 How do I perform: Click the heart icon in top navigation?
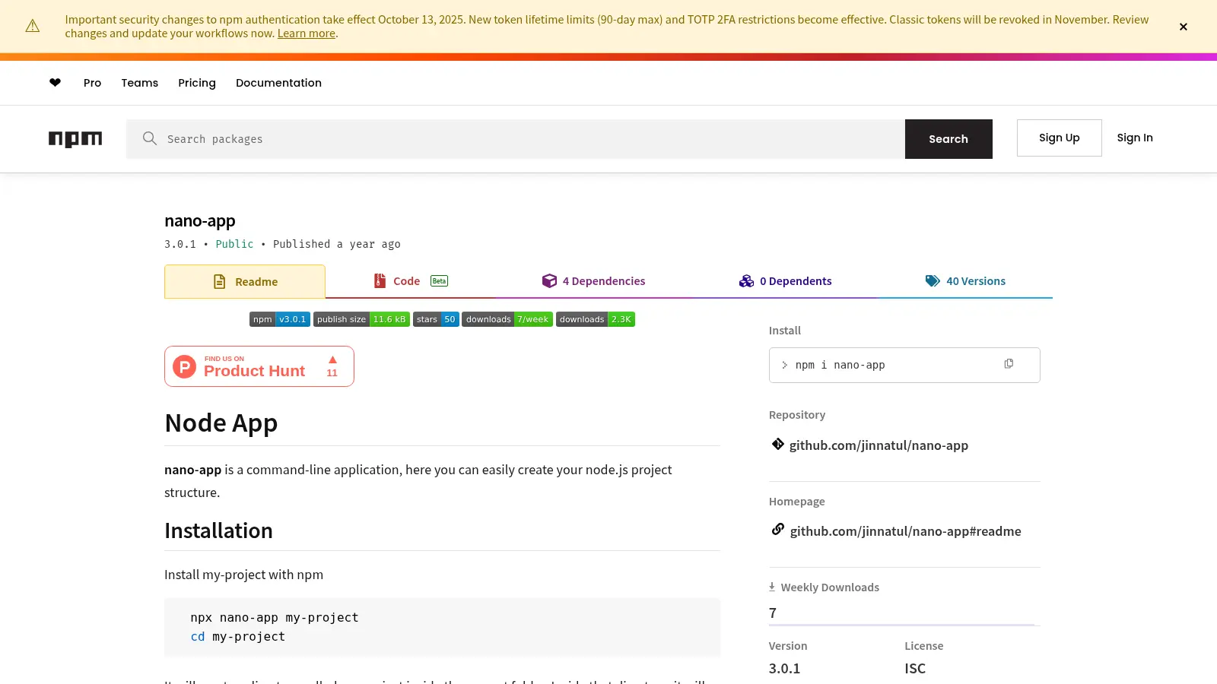(55, 83)
